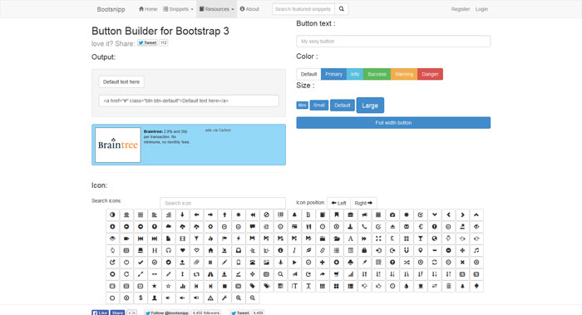Viewport: 582px width, 315px height.
Task: Click the Bootsnipp brand link
Action: [x=111, y=9]
